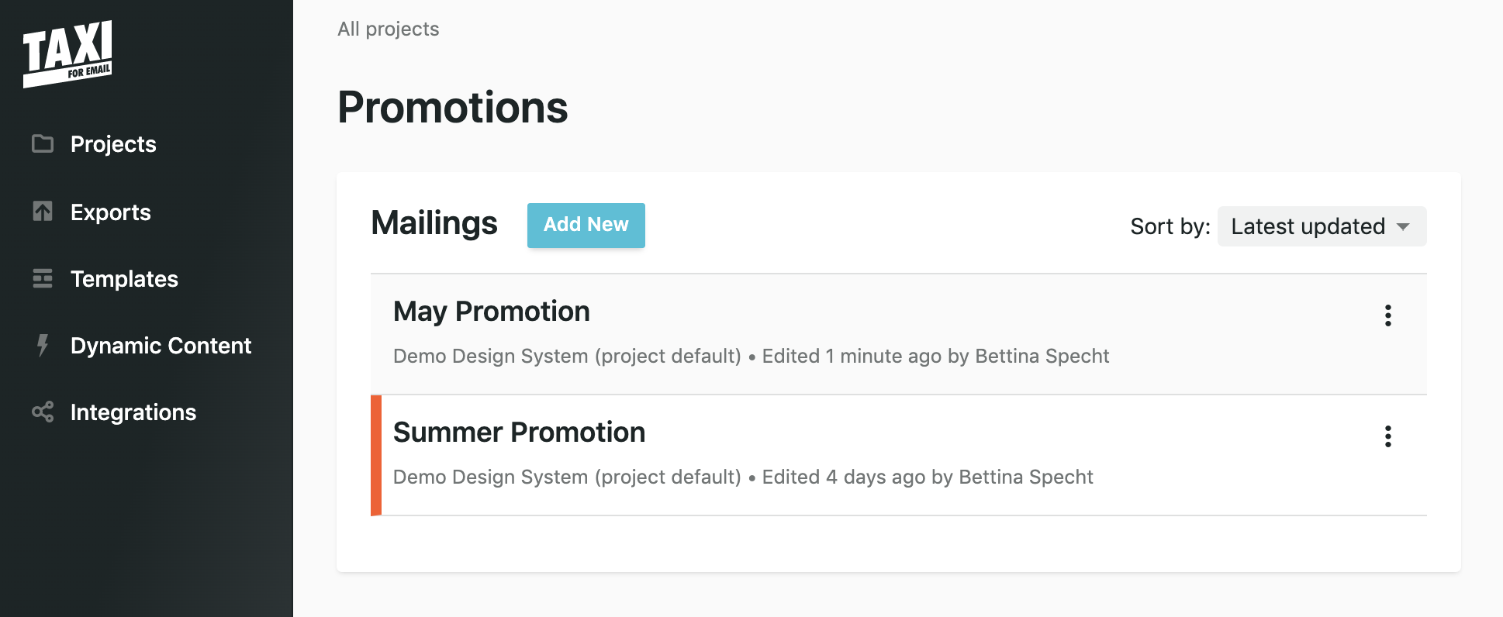Click the Integrations share icon
Image resolution: width=1503 pixels, height=617 pixels.
tap(43, 412)
